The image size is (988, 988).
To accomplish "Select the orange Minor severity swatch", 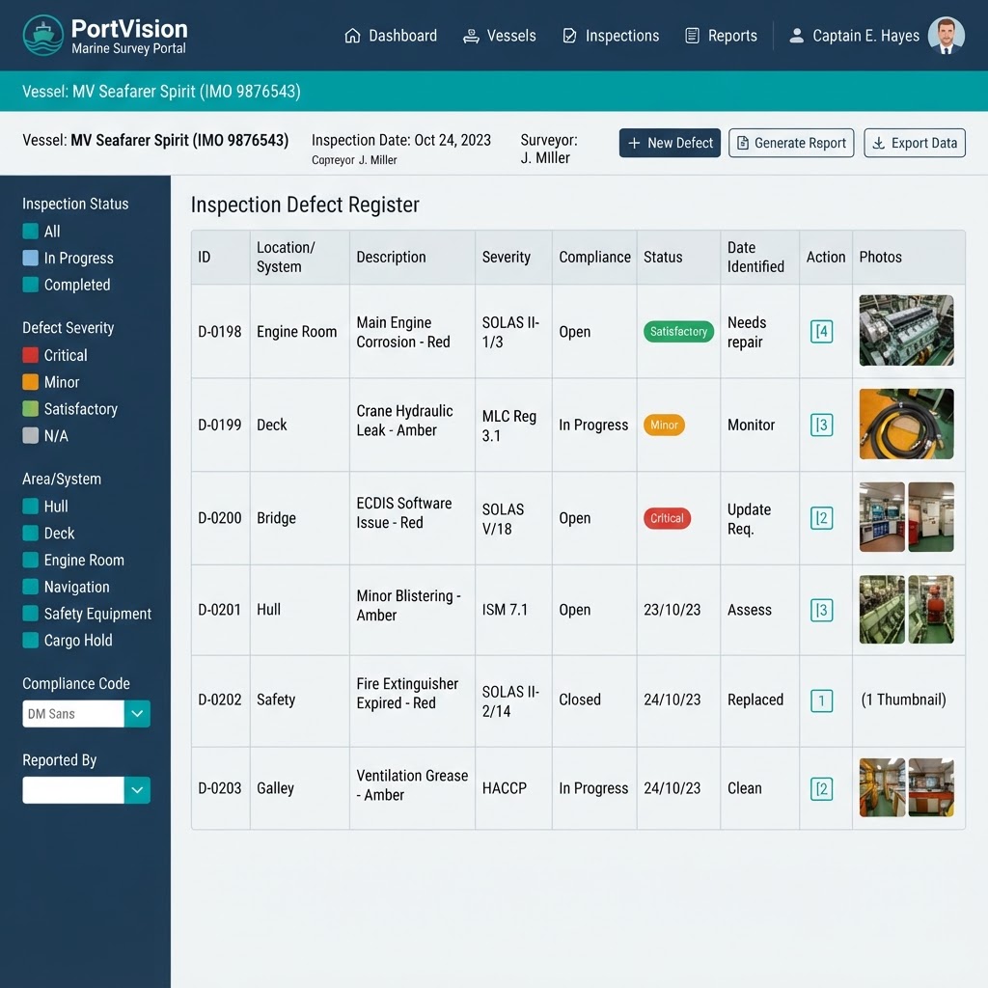I will [x=30, y=382].
